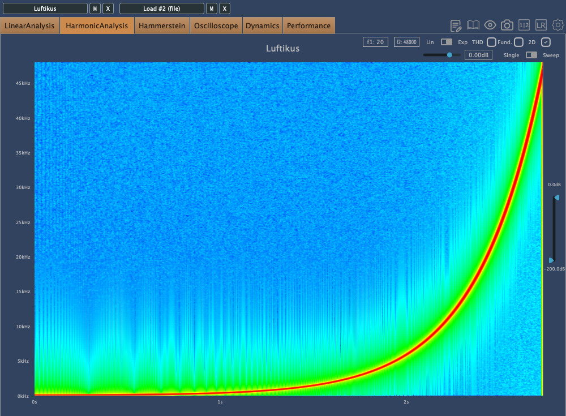Toggle the Single/Sweep switch
This screenshot has width=566, height=416.
point(531,55)
